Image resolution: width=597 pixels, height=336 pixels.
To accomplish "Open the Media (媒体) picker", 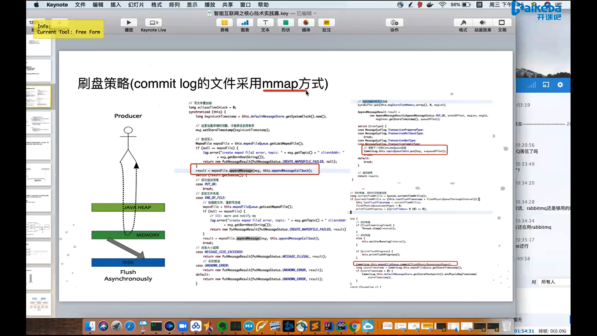I will tap(306, 23).
